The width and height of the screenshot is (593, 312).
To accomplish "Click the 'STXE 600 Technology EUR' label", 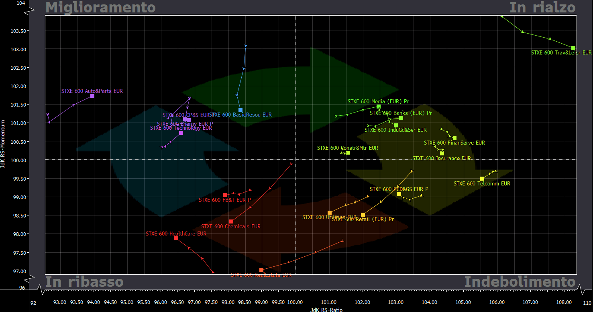I will 181,128.
